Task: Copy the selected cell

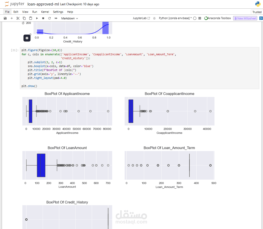Action: (24, 18)
